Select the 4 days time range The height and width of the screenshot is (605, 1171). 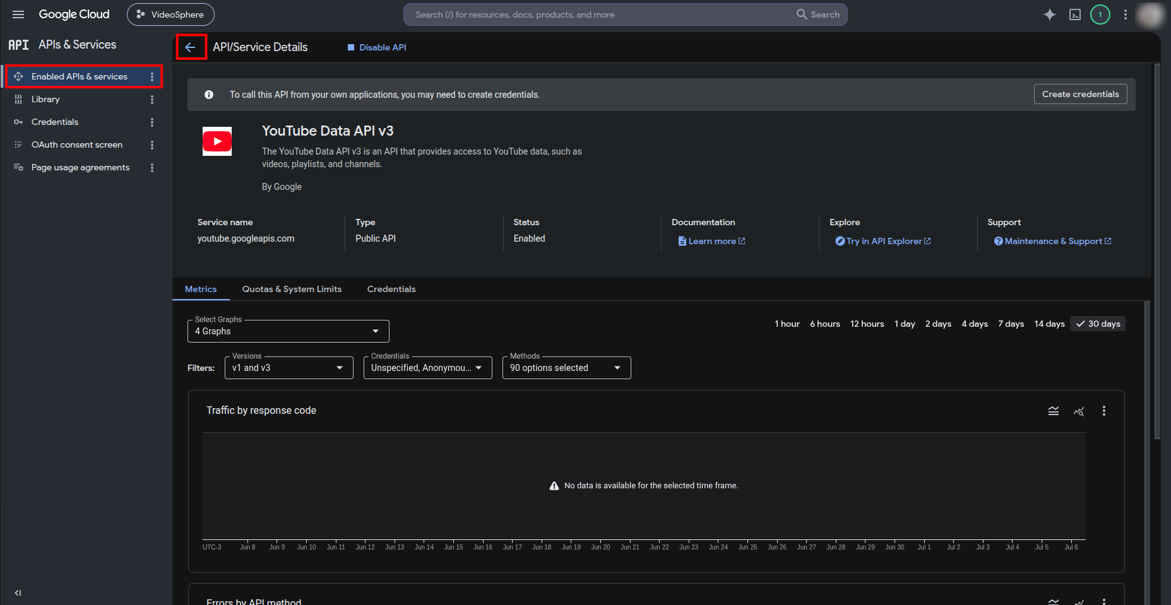tap(975, 324)
